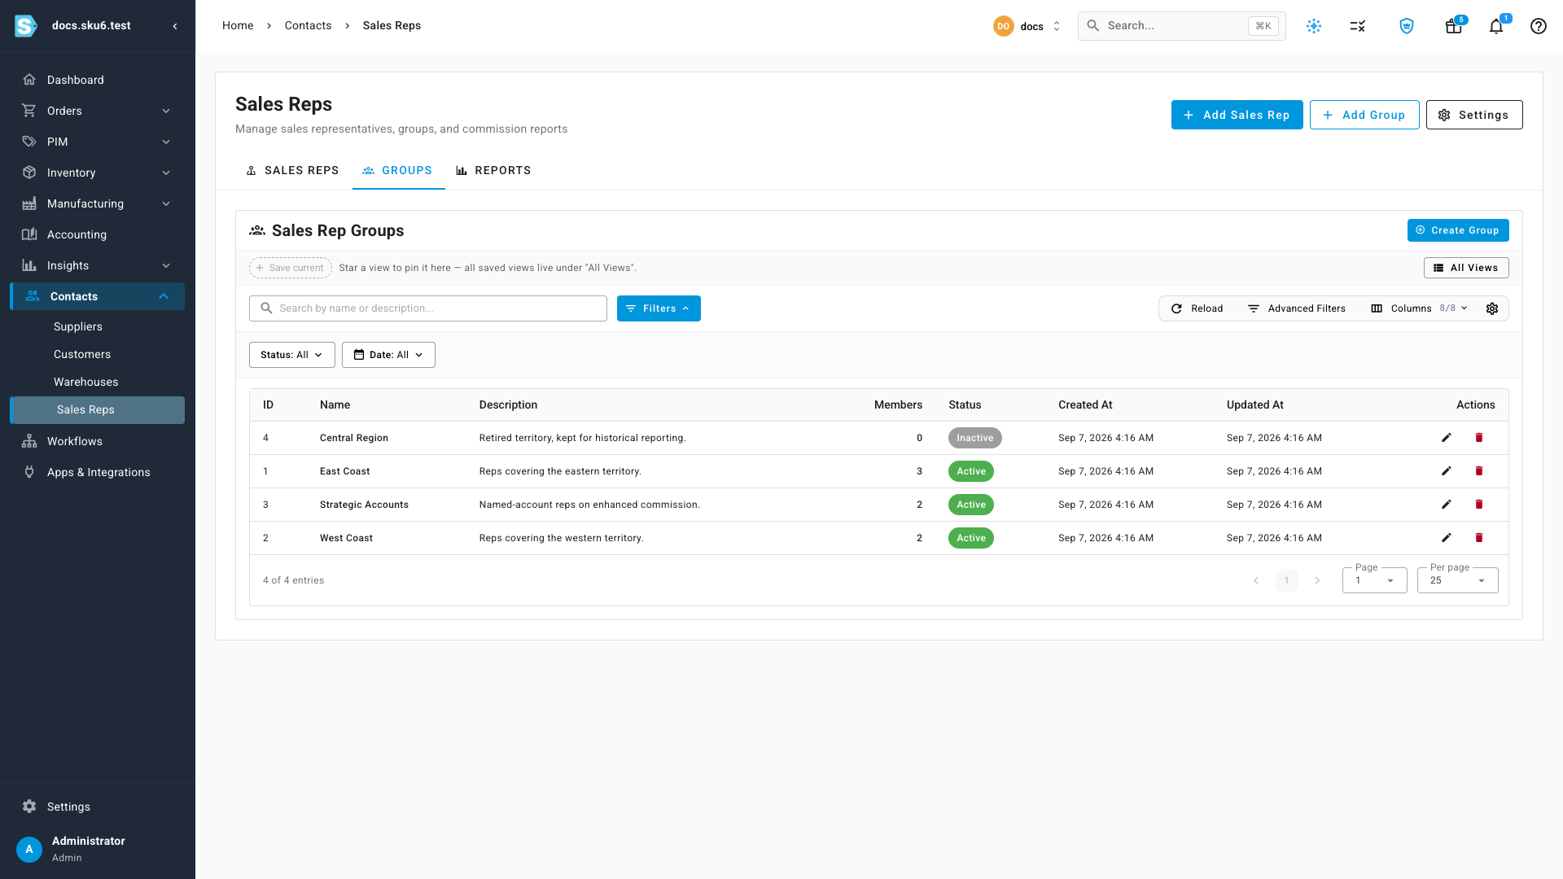1563x879 pixels.
Task: Edit the West Coast group
Action: coord(1447,538)
